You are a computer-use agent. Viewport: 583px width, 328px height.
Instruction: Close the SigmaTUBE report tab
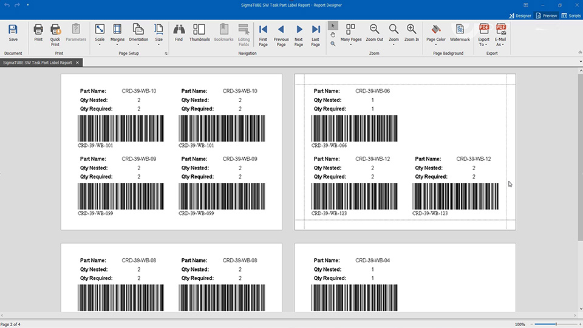[77, 63]
